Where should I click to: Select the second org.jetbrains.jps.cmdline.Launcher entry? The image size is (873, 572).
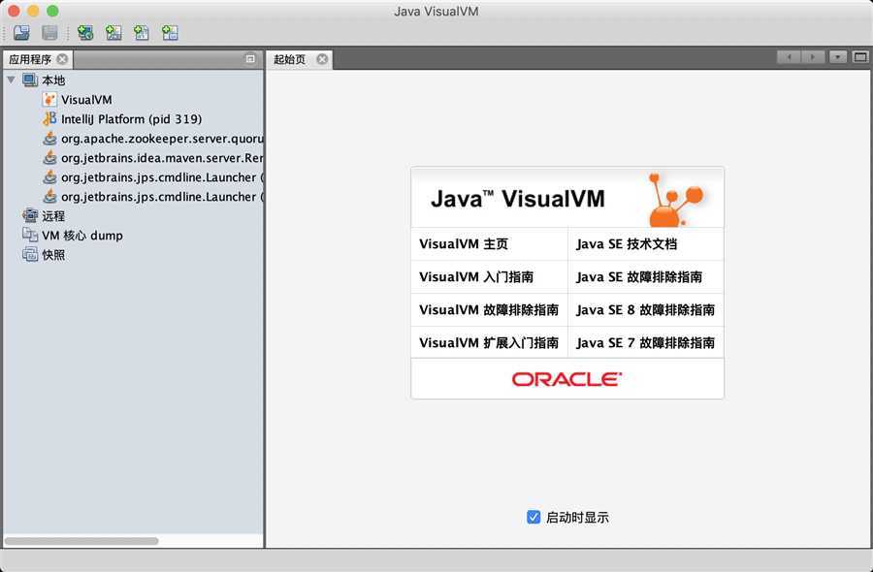[162, 197]
